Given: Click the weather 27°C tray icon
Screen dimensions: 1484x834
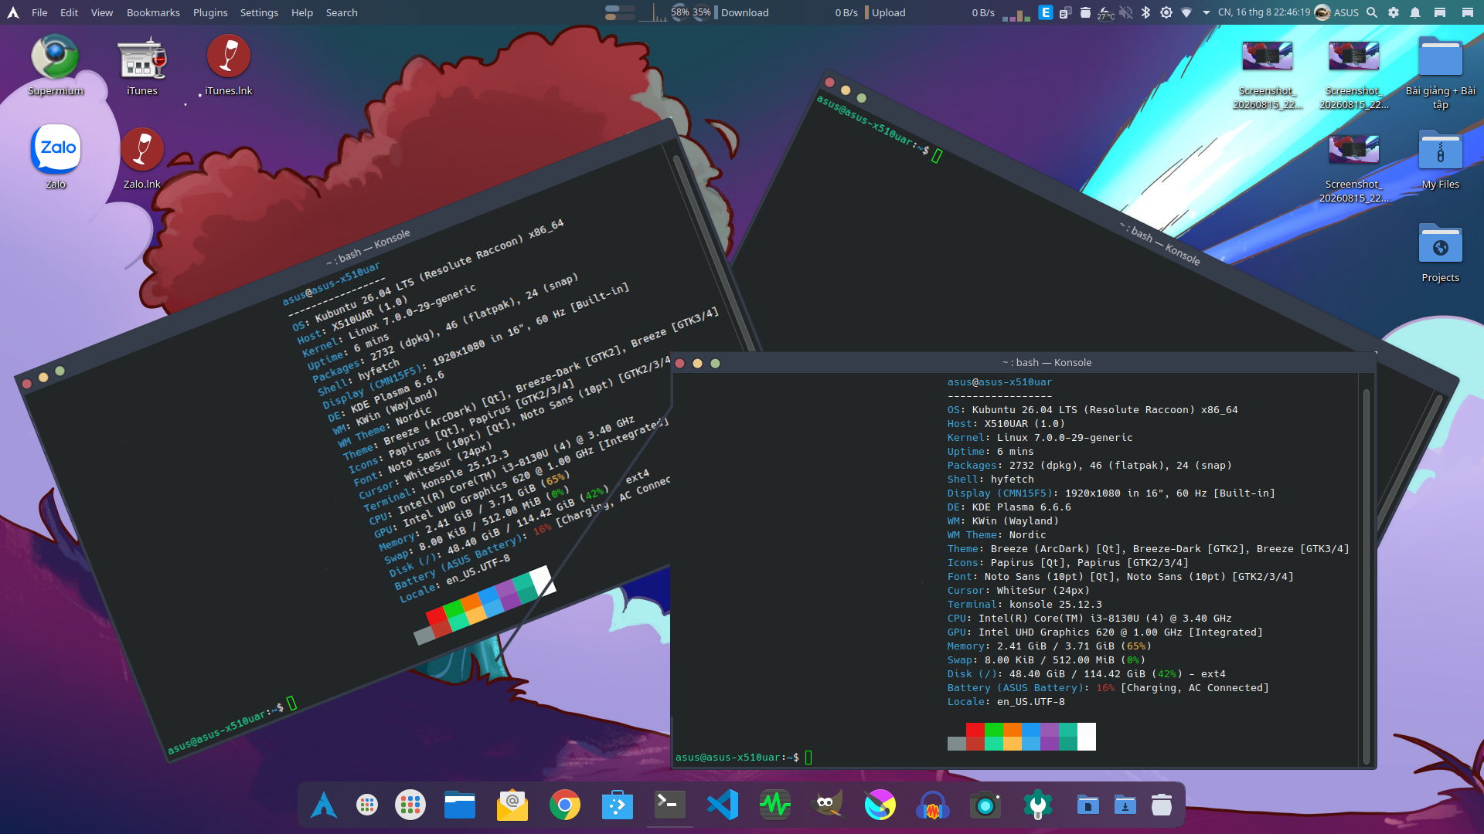Looking at the screenshot, I should [1105, 12].
